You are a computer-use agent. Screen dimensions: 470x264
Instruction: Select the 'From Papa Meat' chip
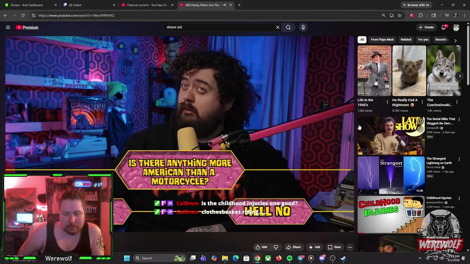[382, 40]
